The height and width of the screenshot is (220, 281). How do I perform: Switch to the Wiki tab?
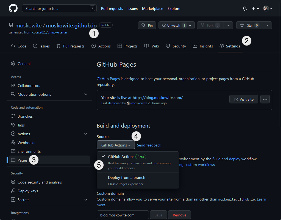point(152,46)
